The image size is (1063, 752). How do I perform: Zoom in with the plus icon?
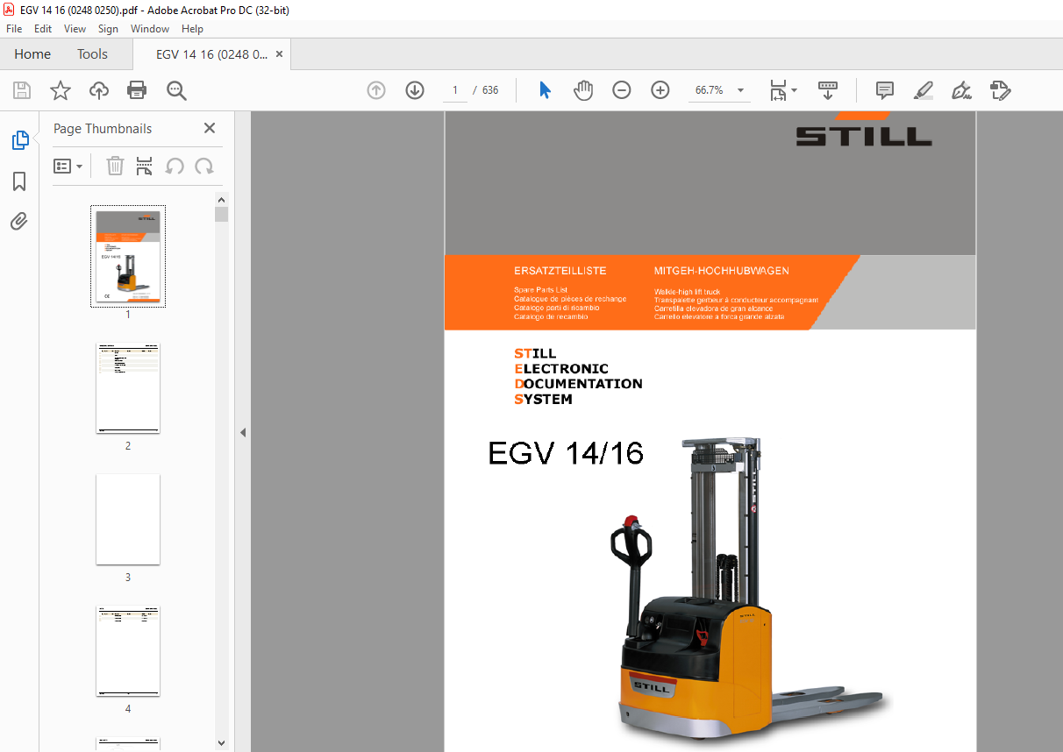coord(660,90)
